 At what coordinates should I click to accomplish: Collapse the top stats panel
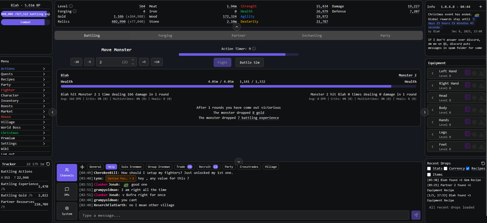tap(237, 27)
